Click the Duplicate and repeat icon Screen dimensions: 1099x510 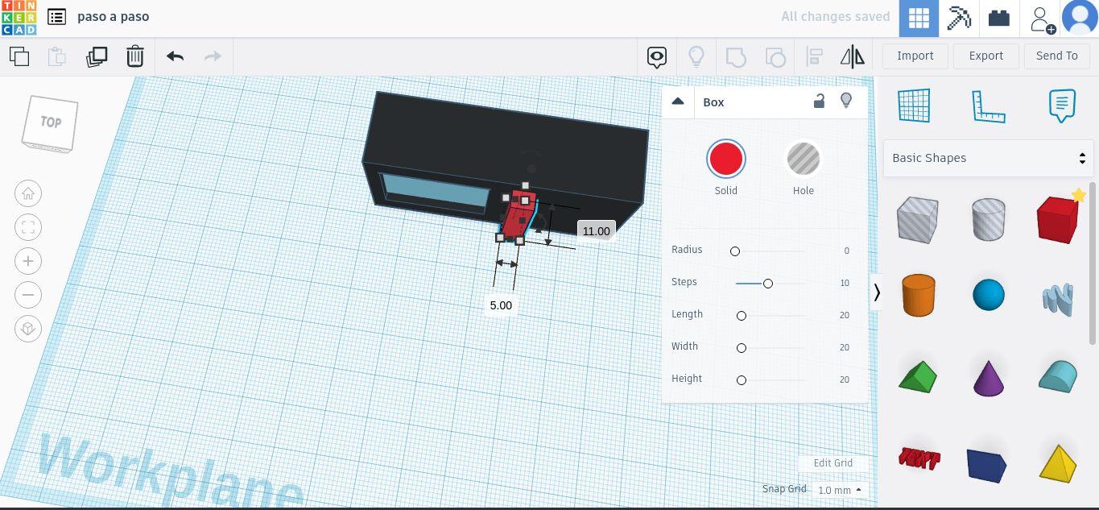pos(97,56)
